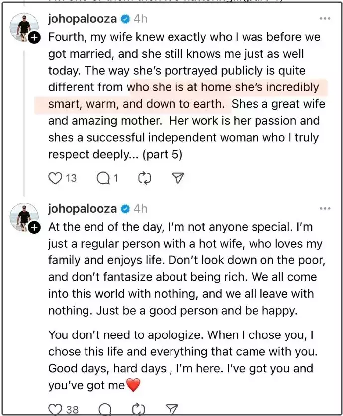
Task: Follow johopalooza via plus badge on "Fourth" post
Action: point(34,38)
